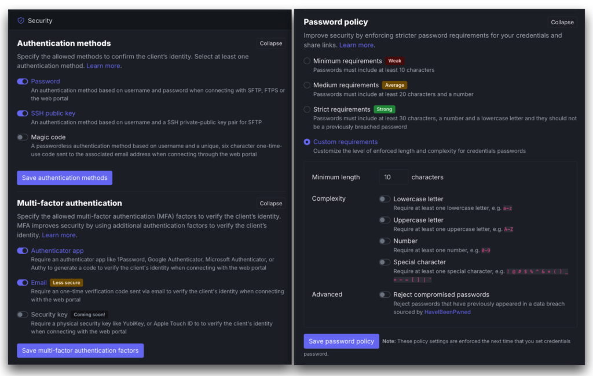Choose Strict requirements radio option

[x=307, y=109]
